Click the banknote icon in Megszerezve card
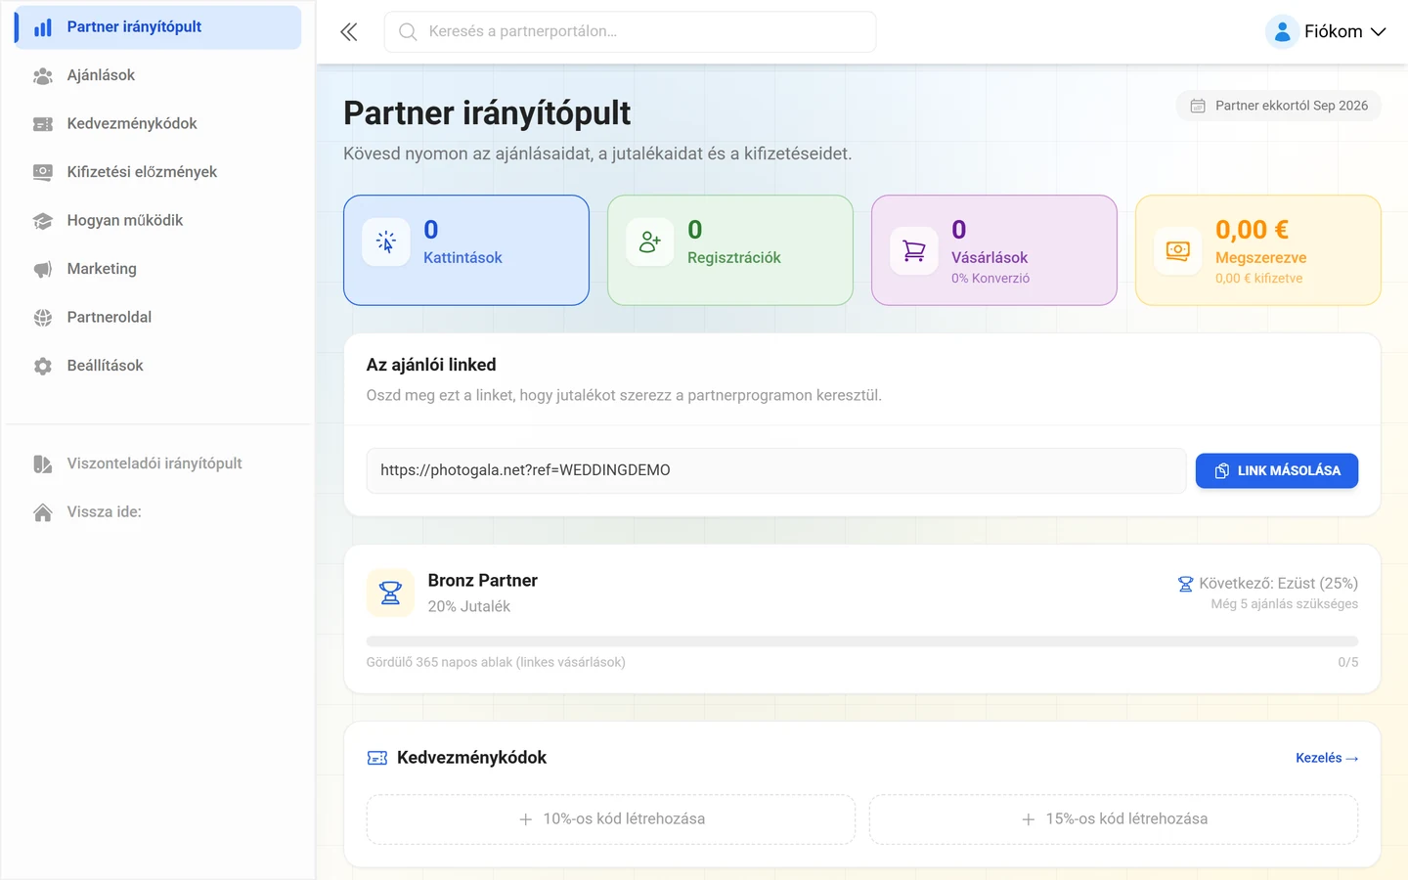Viewport: 1408px width, 880px height. coord(1178,251)
